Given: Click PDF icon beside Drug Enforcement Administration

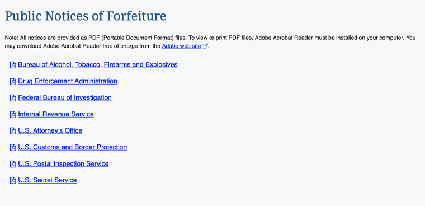Looking at the screenshot, I should point(13,82).
